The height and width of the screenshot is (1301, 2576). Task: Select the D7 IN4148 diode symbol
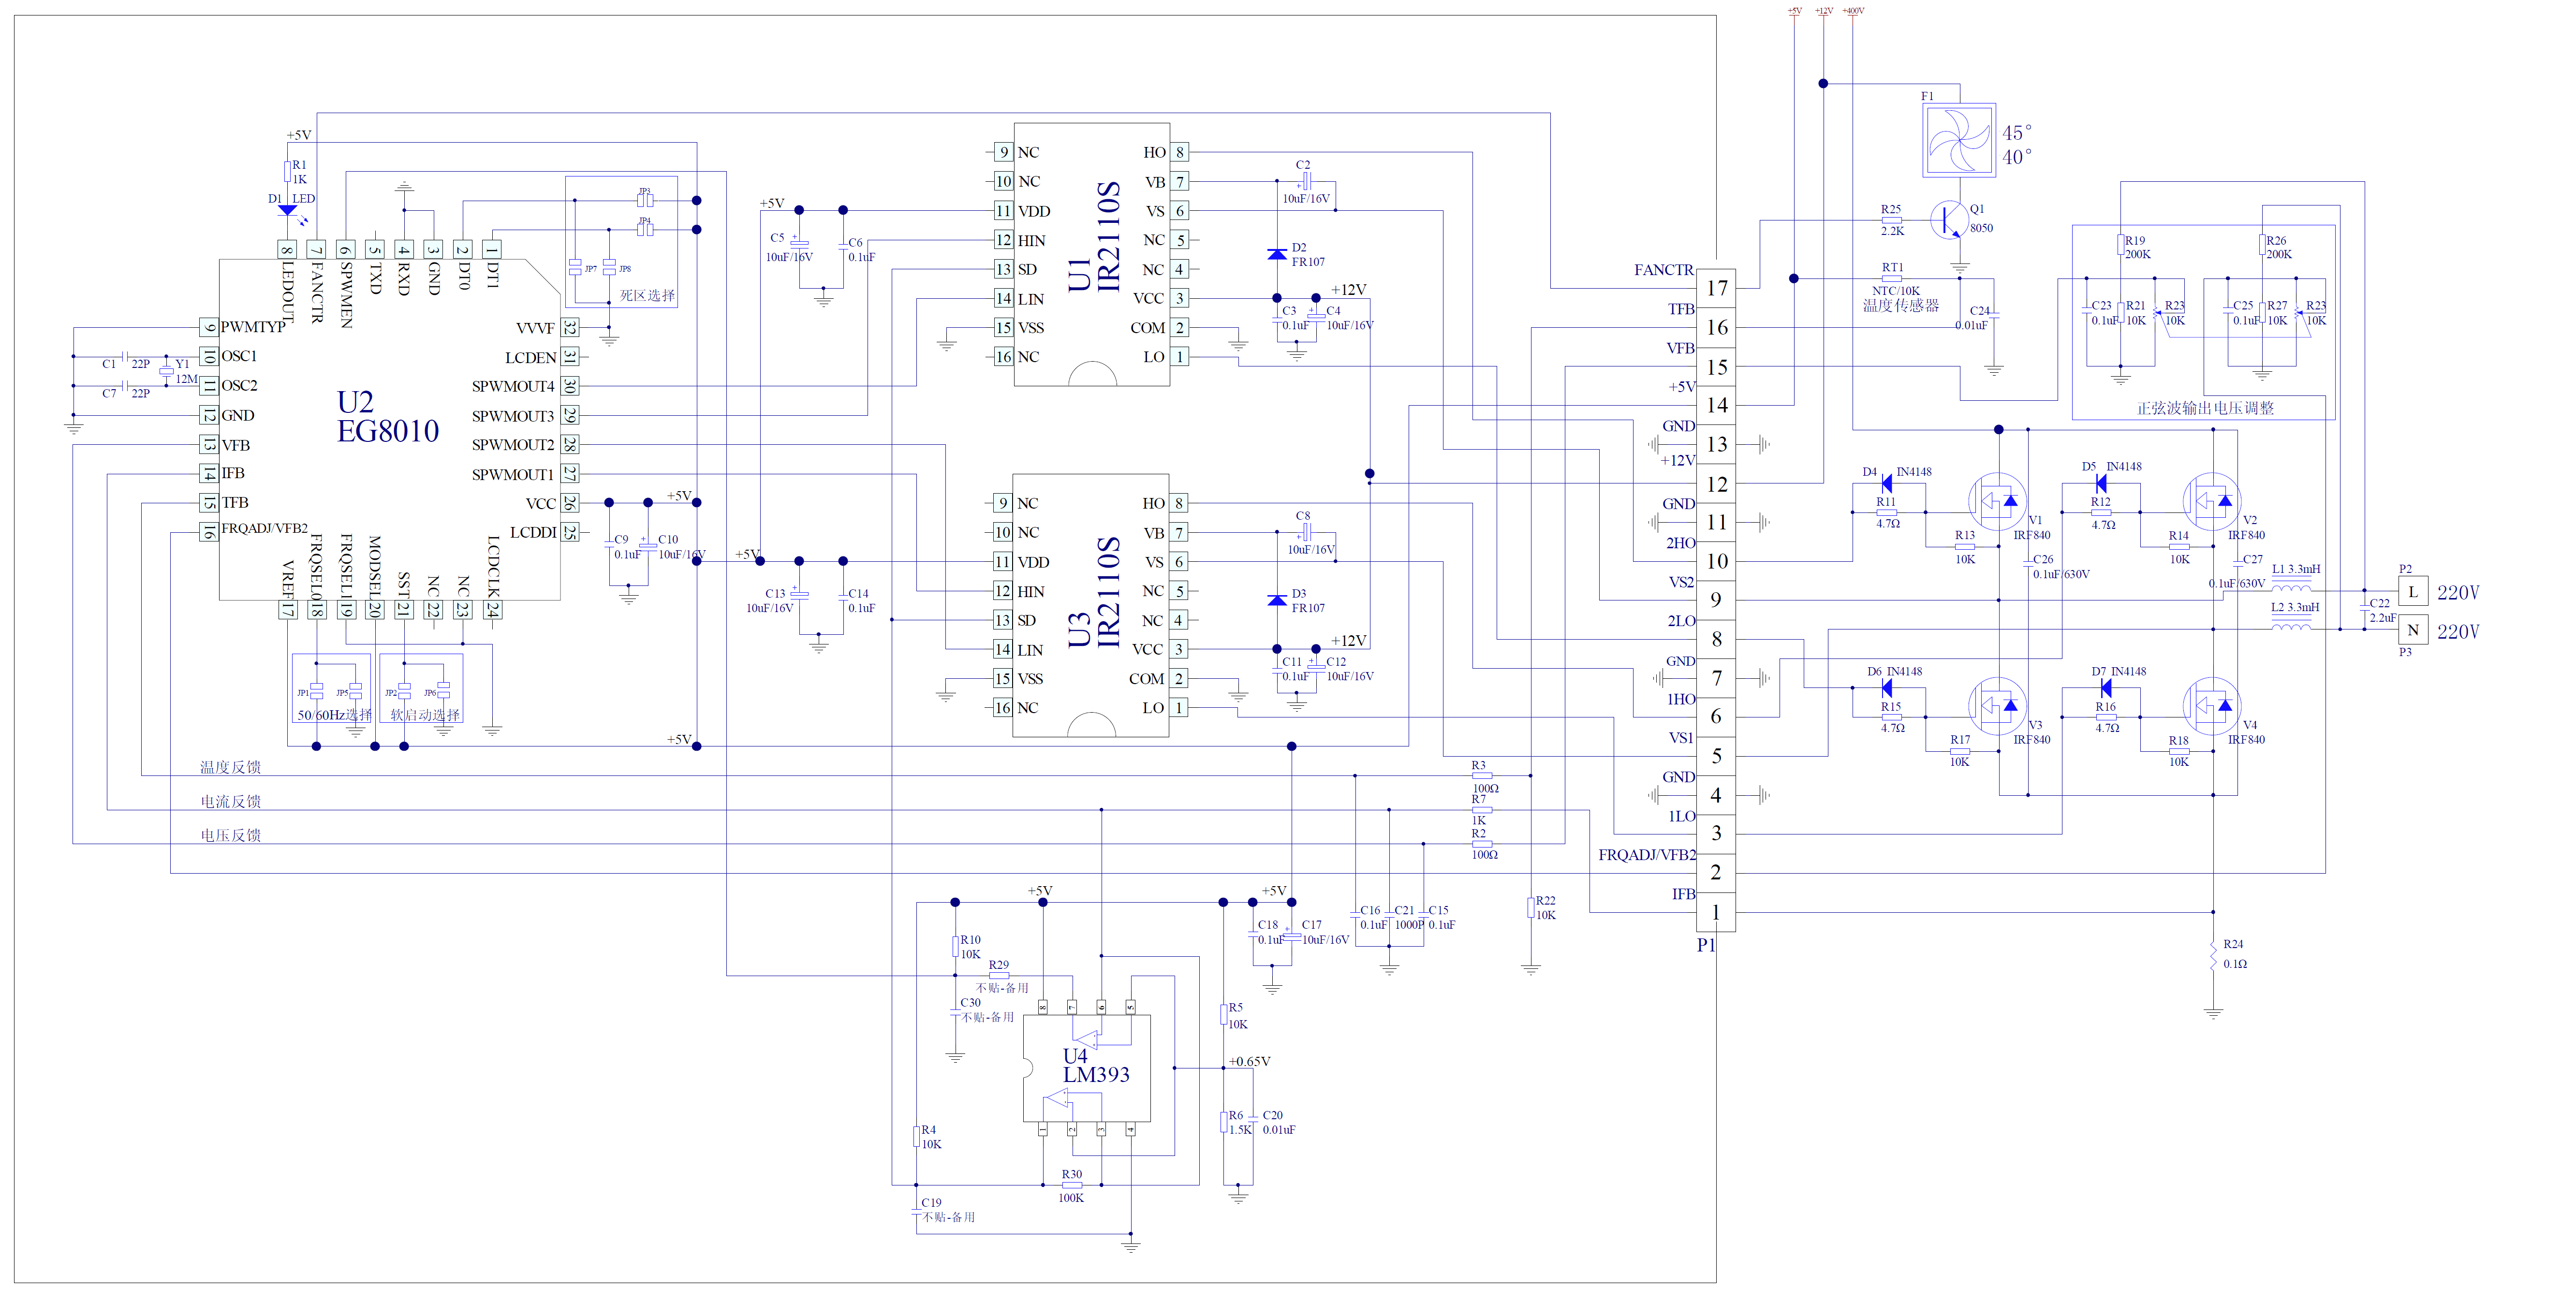point(2106,688)
